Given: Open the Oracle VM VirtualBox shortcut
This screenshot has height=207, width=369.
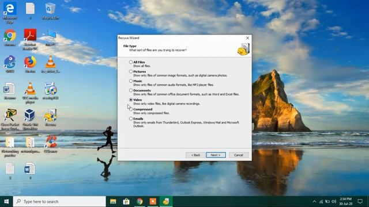Looking at the screenshot, I should point(30,119).
